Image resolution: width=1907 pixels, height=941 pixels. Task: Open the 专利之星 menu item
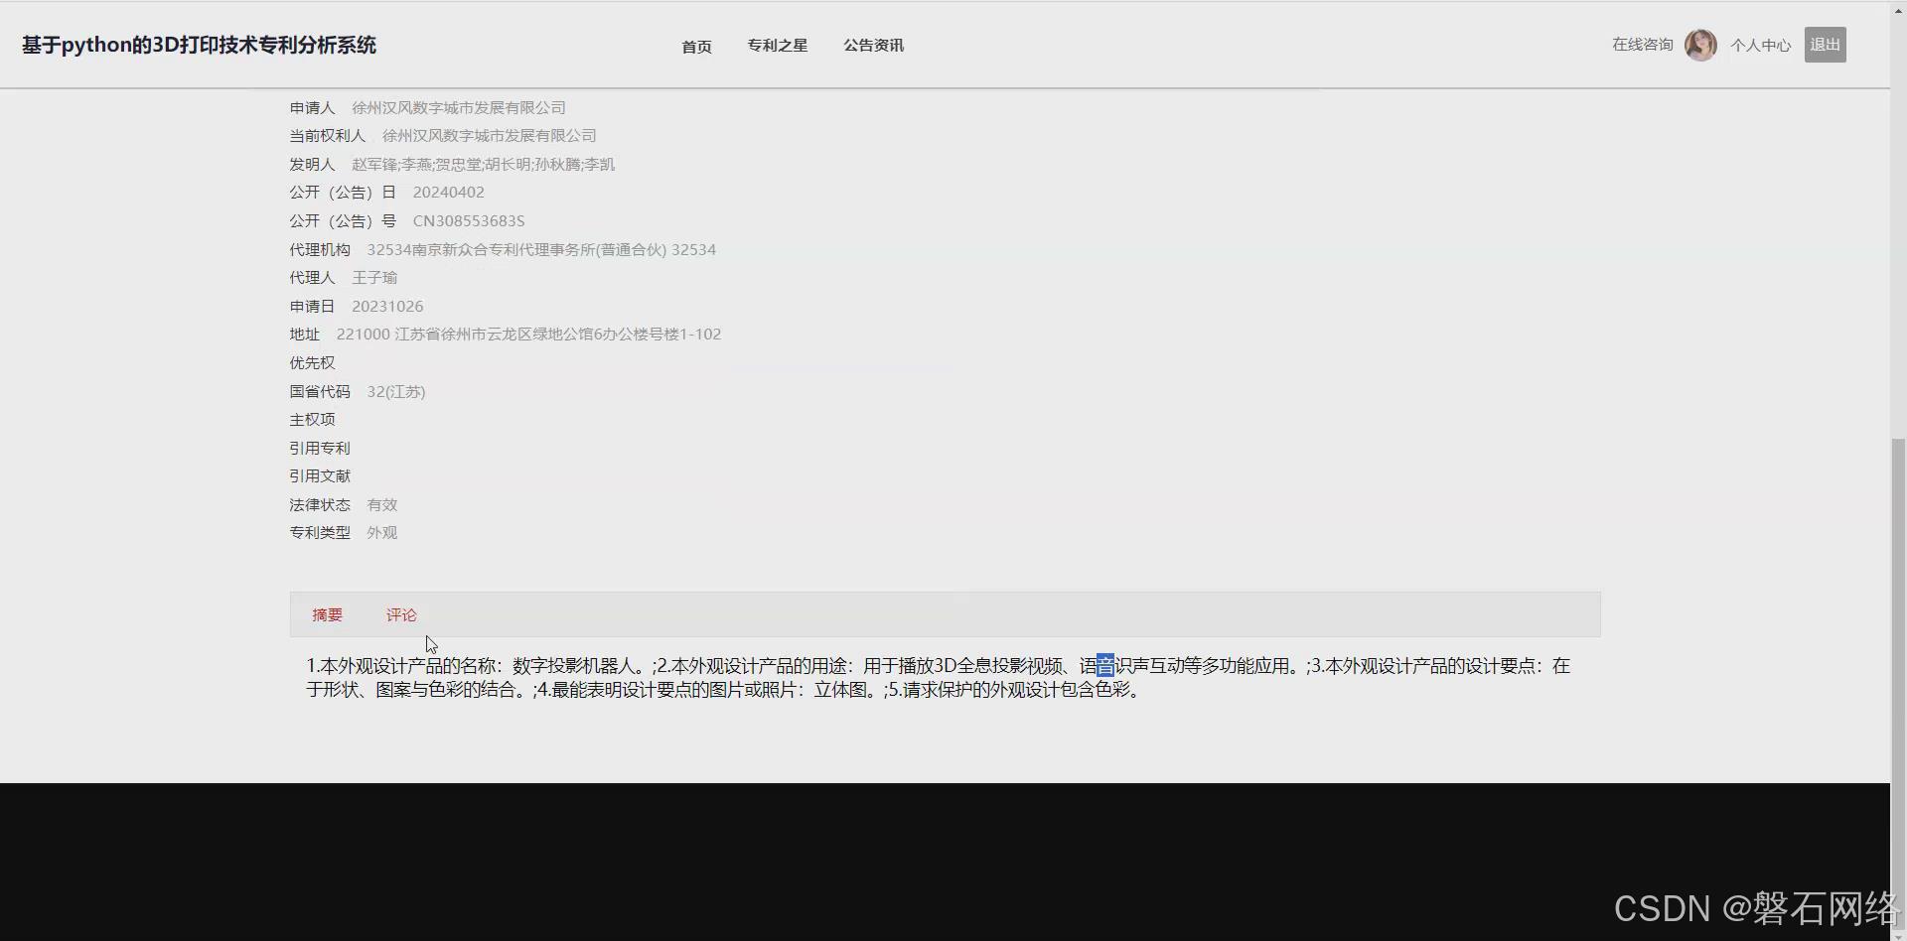tap(778, 45)
